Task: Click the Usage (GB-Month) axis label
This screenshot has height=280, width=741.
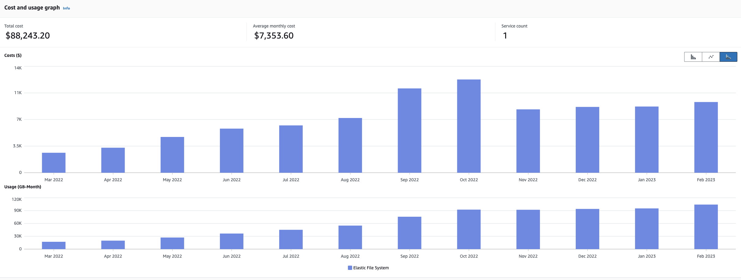Action: tap(23, 187)
